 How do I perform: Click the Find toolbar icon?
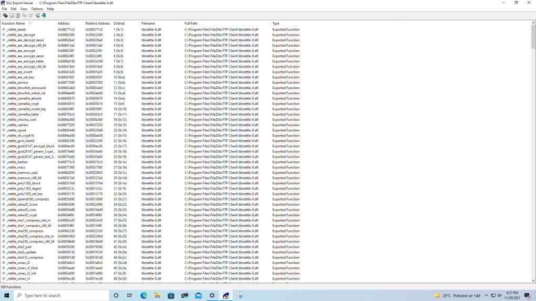pos(37,16)
